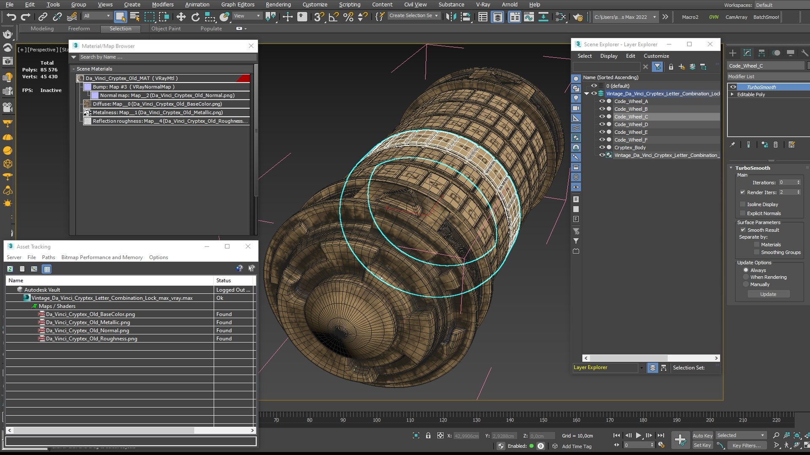
Task: Click the Zoom magnifier viewport control
Action: click(x=776, y=436)
